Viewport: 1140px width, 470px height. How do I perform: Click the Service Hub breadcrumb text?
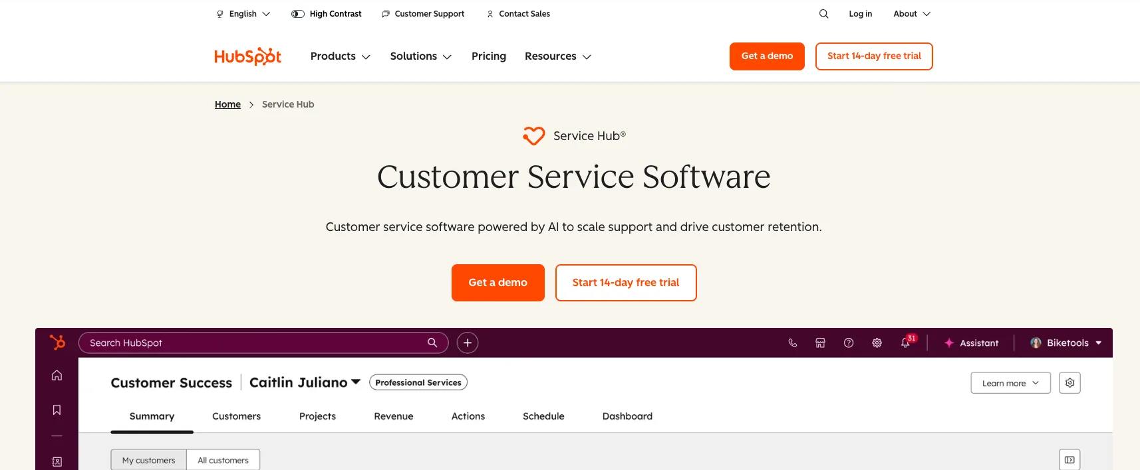(288, 104)
